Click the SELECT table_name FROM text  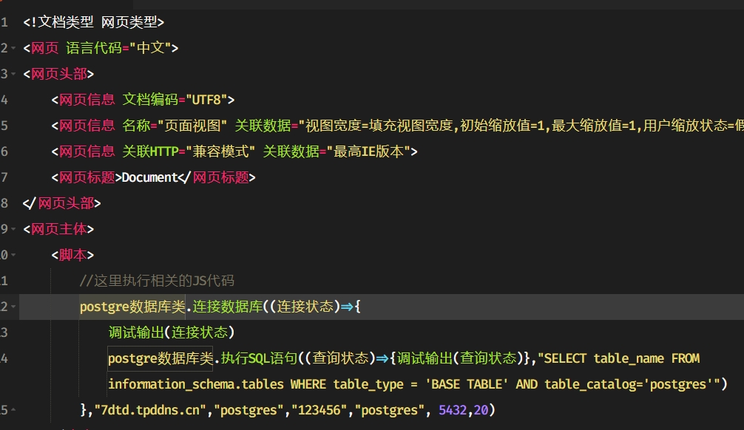[x=621, y=358]
